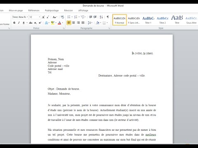
Task: Align text to the right
Action: coord(78,23)
